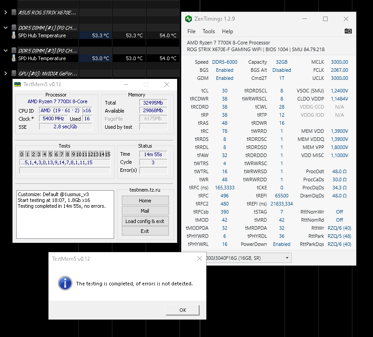373x337 pixels.
Task: Open the Help menu in ZenTimings
Action: point(227,31)
